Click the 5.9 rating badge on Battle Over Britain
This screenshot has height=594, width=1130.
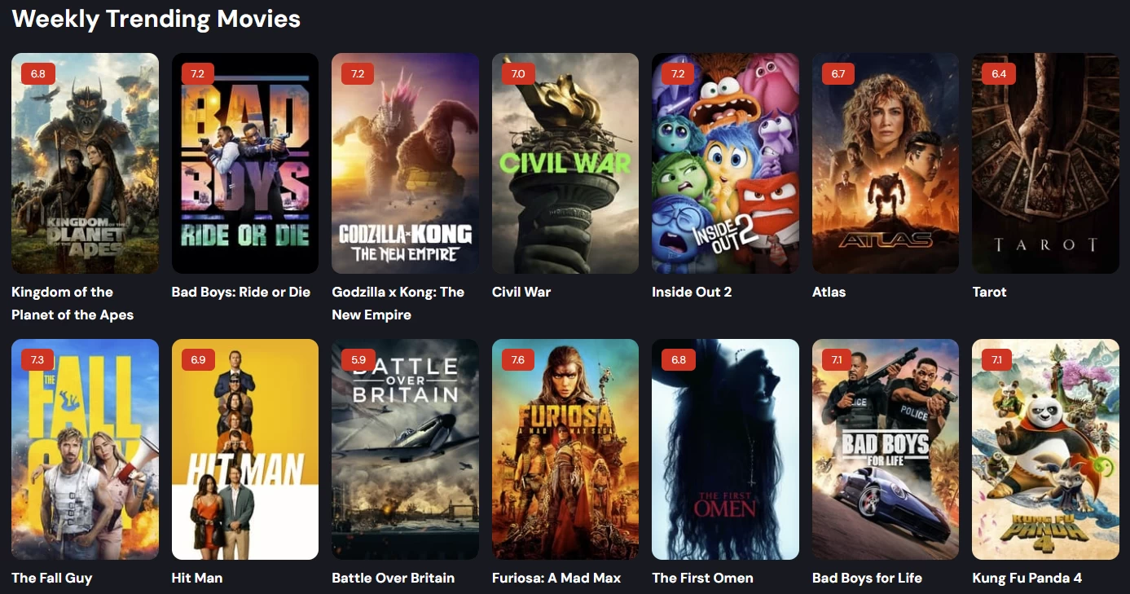(x=358, y=359)
